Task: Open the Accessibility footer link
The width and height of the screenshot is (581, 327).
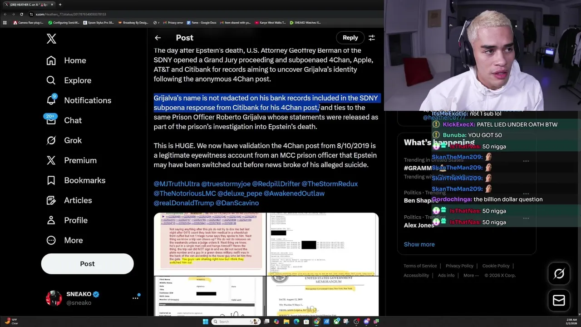Action: (x=416, y=275)
